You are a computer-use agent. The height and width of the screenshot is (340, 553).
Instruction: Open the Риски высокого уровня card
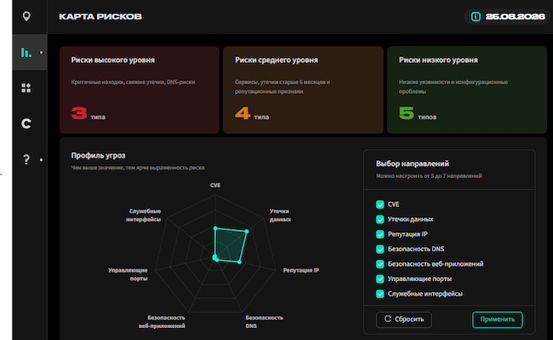click(x=140, y=90)
